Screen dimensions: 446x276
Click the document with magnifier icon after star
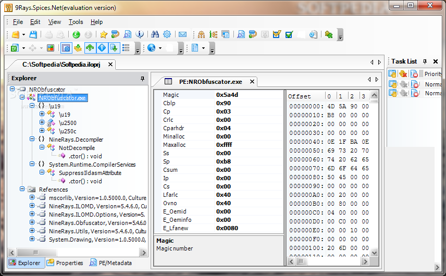127,35
